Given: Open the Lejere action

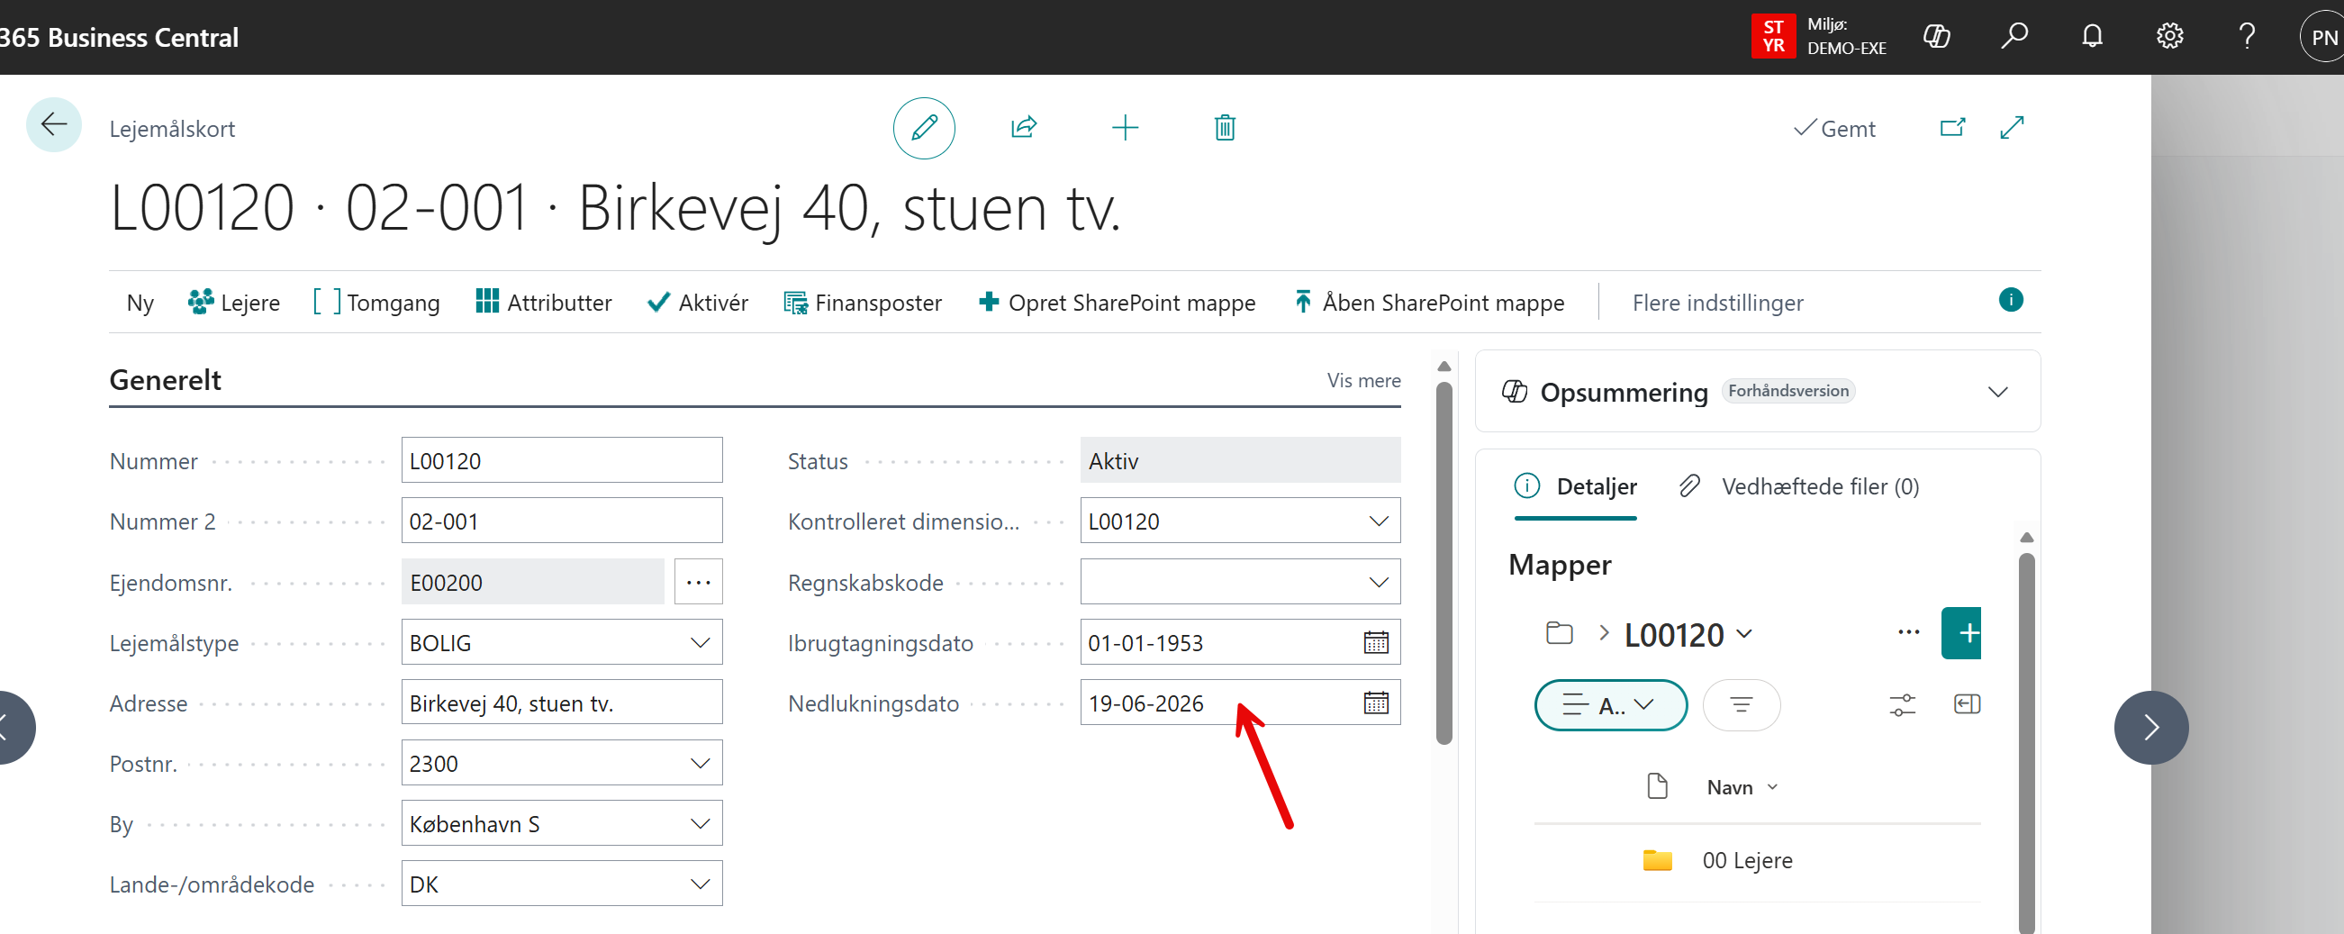Looking at the screenshot, I should pos(233,303).
